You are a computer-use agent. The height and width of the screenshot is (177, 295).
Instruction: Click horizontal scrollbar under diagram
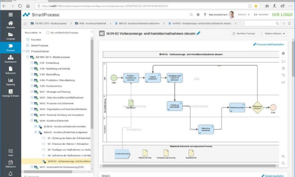click(189, 166)
